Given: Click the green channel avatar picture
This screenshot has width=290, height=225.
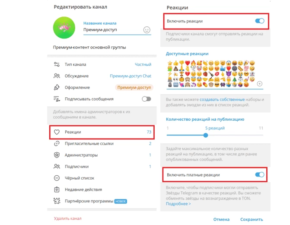Looking at the screenshot, I should tap(64, 27).
